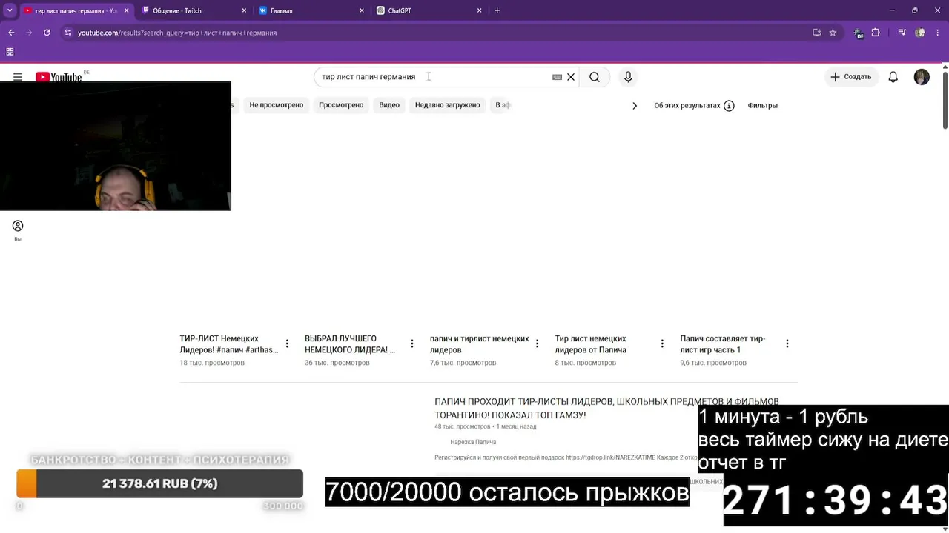Go forward in browser history
Screen dimensions: 949x533
click(29, 33)
